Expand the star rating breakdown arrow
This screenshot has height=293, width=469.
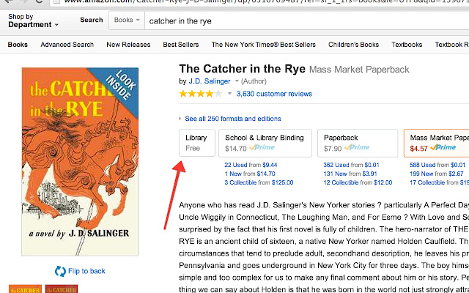coord(229,94)
